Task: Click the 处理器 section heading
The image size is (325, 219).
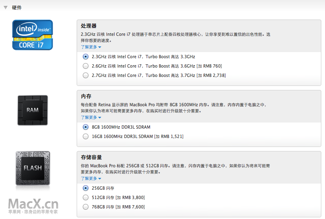Action: click(89, 26)
